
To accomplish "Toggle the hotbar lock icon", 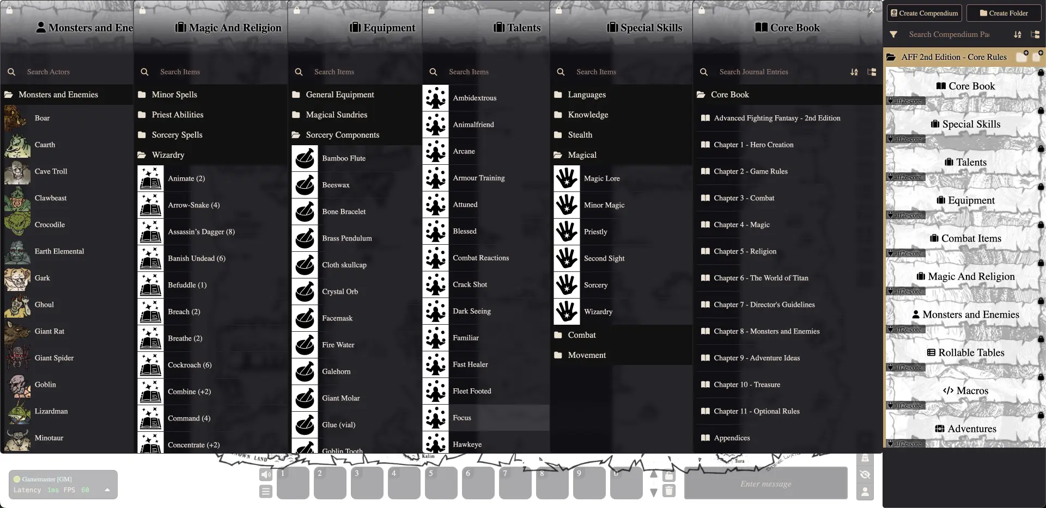I will click(669, 476).
